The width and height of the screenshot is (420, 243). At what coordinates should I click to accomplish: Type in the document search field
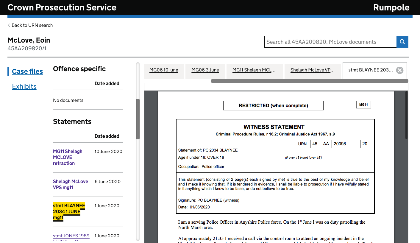tap(330, 42)
